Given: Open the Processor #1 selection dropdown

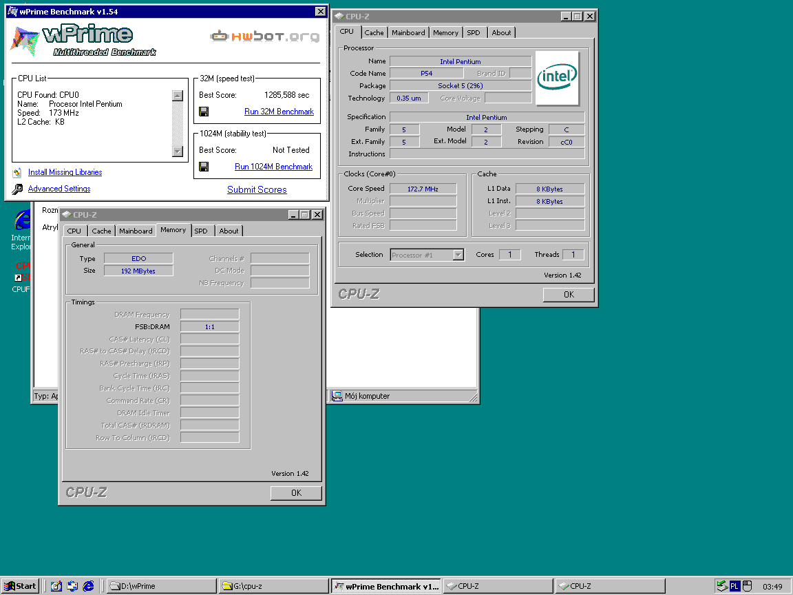Looking at the screenshot, I should (458, 255).
